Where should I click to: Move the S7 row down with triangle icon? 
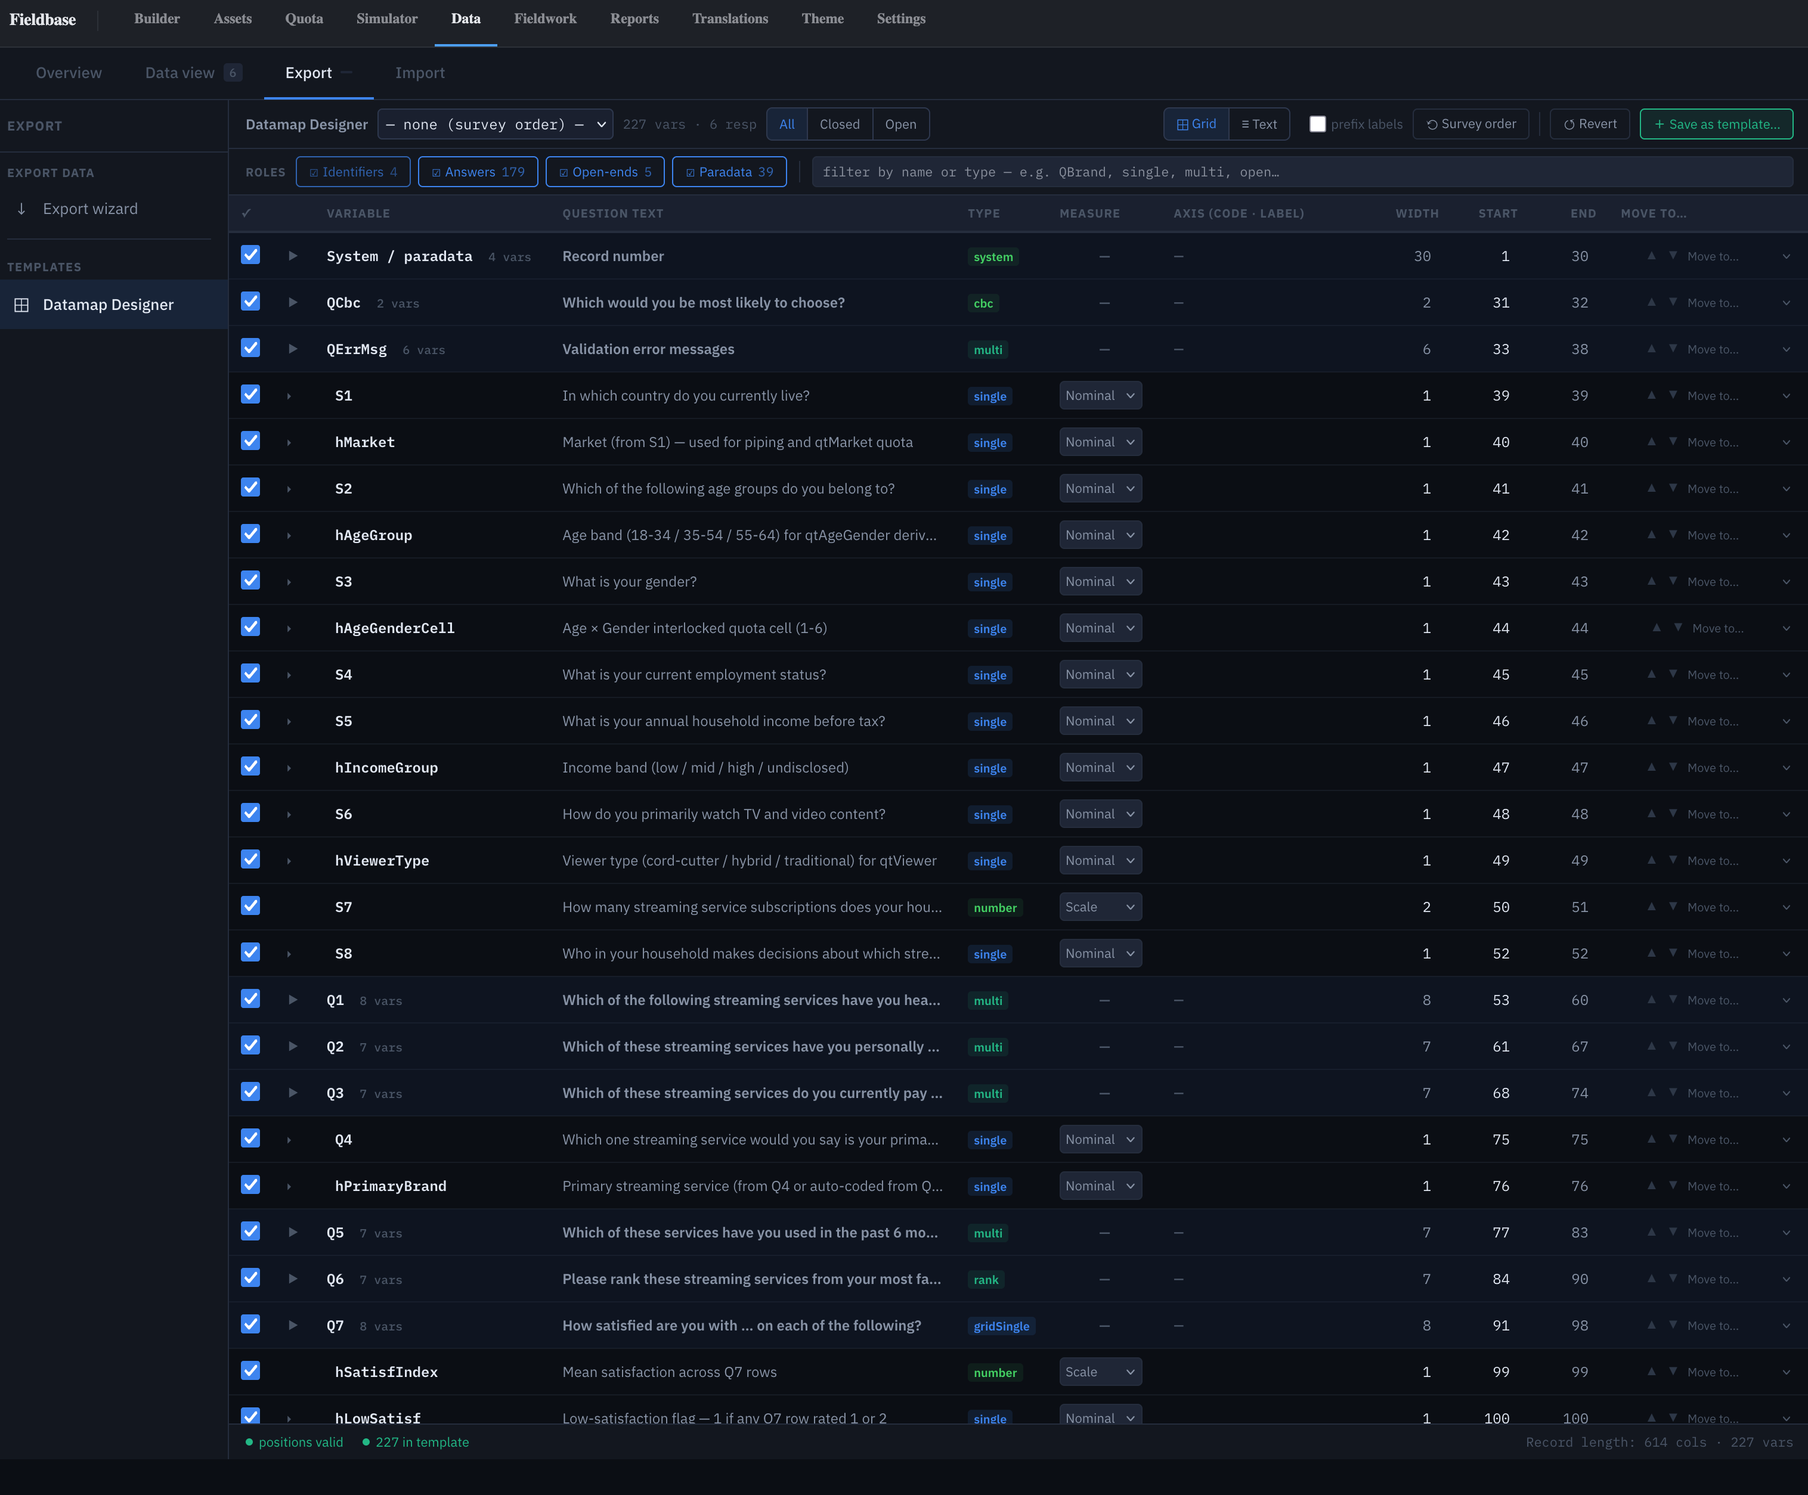click(x=1673, y=906)
